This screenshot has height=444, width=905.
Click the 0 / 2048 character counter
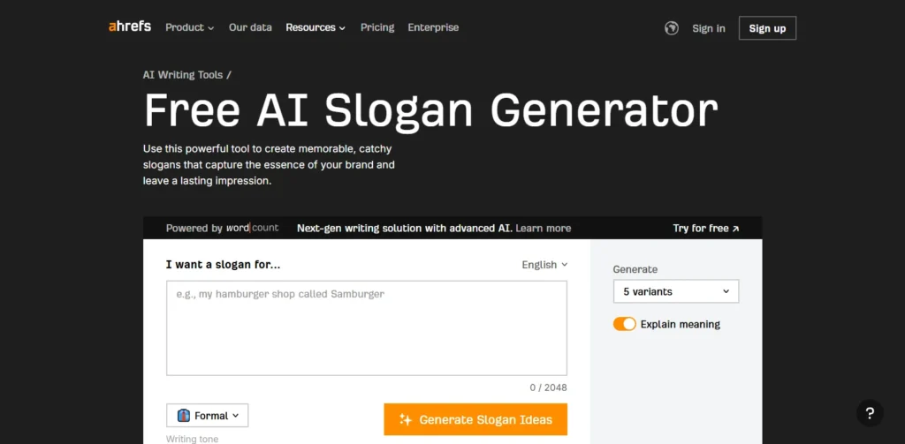[x=548, y=388]
